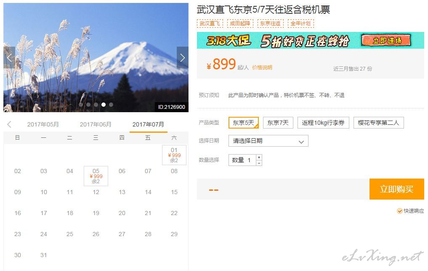Open the 请选择日期 date dropdown
This screenshot has width=428, height=271.
pos(268,141)
